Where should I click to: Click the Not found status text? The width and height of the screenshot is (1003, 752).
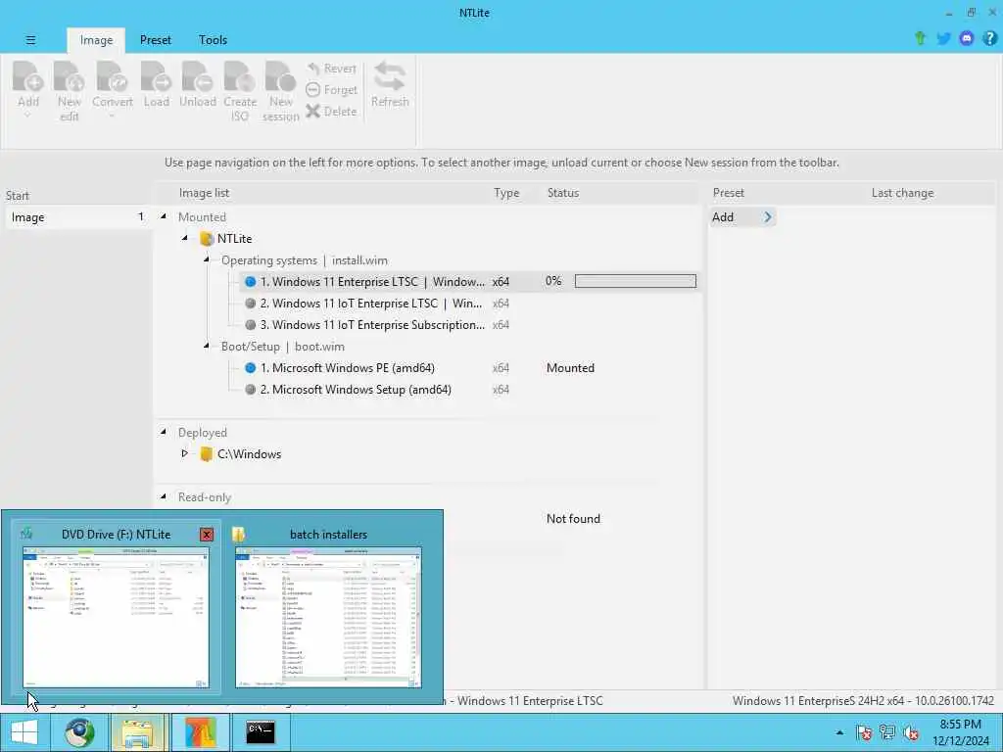[573, 519]
